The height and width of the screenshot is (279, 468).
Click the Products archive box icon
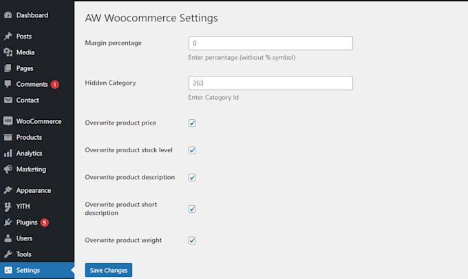[x=8, y=137]
